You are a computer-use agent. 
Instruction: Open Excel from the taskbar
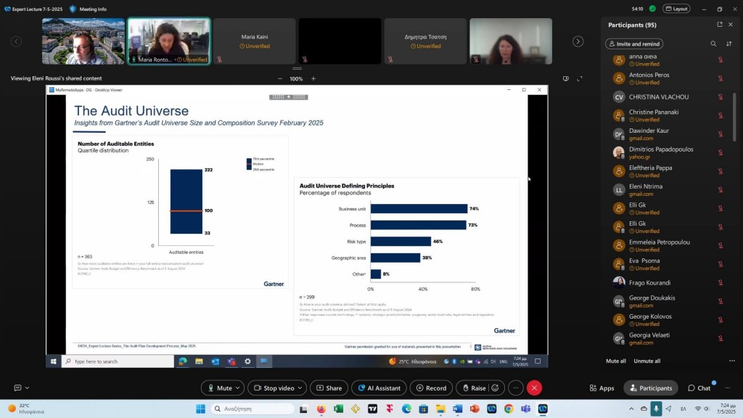338,409
